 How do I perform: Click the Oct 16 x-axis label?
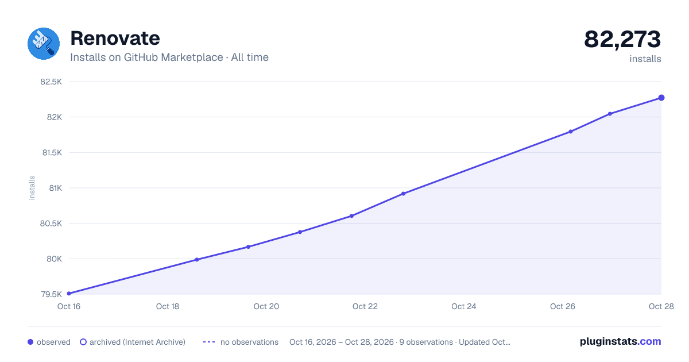tap(69, 306)
